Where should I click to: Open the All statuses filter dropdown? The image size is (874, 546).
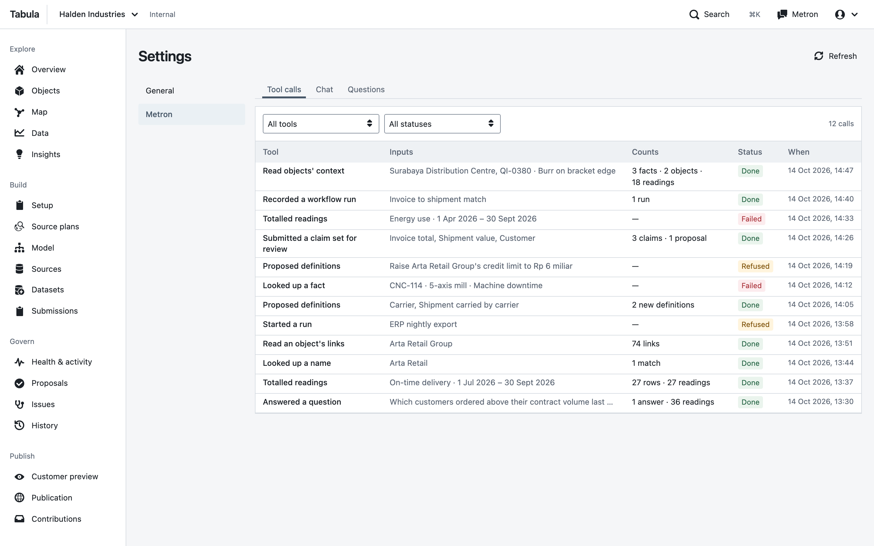pos(442,124)
